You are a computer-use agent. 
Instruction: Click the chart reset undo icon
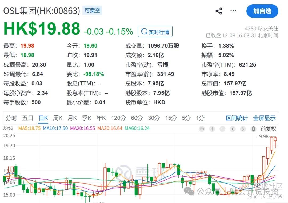point(202,129)
